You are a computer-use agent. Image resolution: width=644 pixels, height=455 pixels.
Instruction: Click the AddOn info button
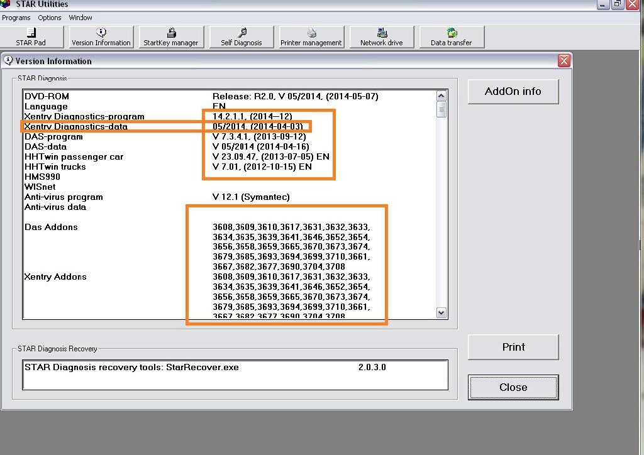pyautogui.click(x=513, y=92)
